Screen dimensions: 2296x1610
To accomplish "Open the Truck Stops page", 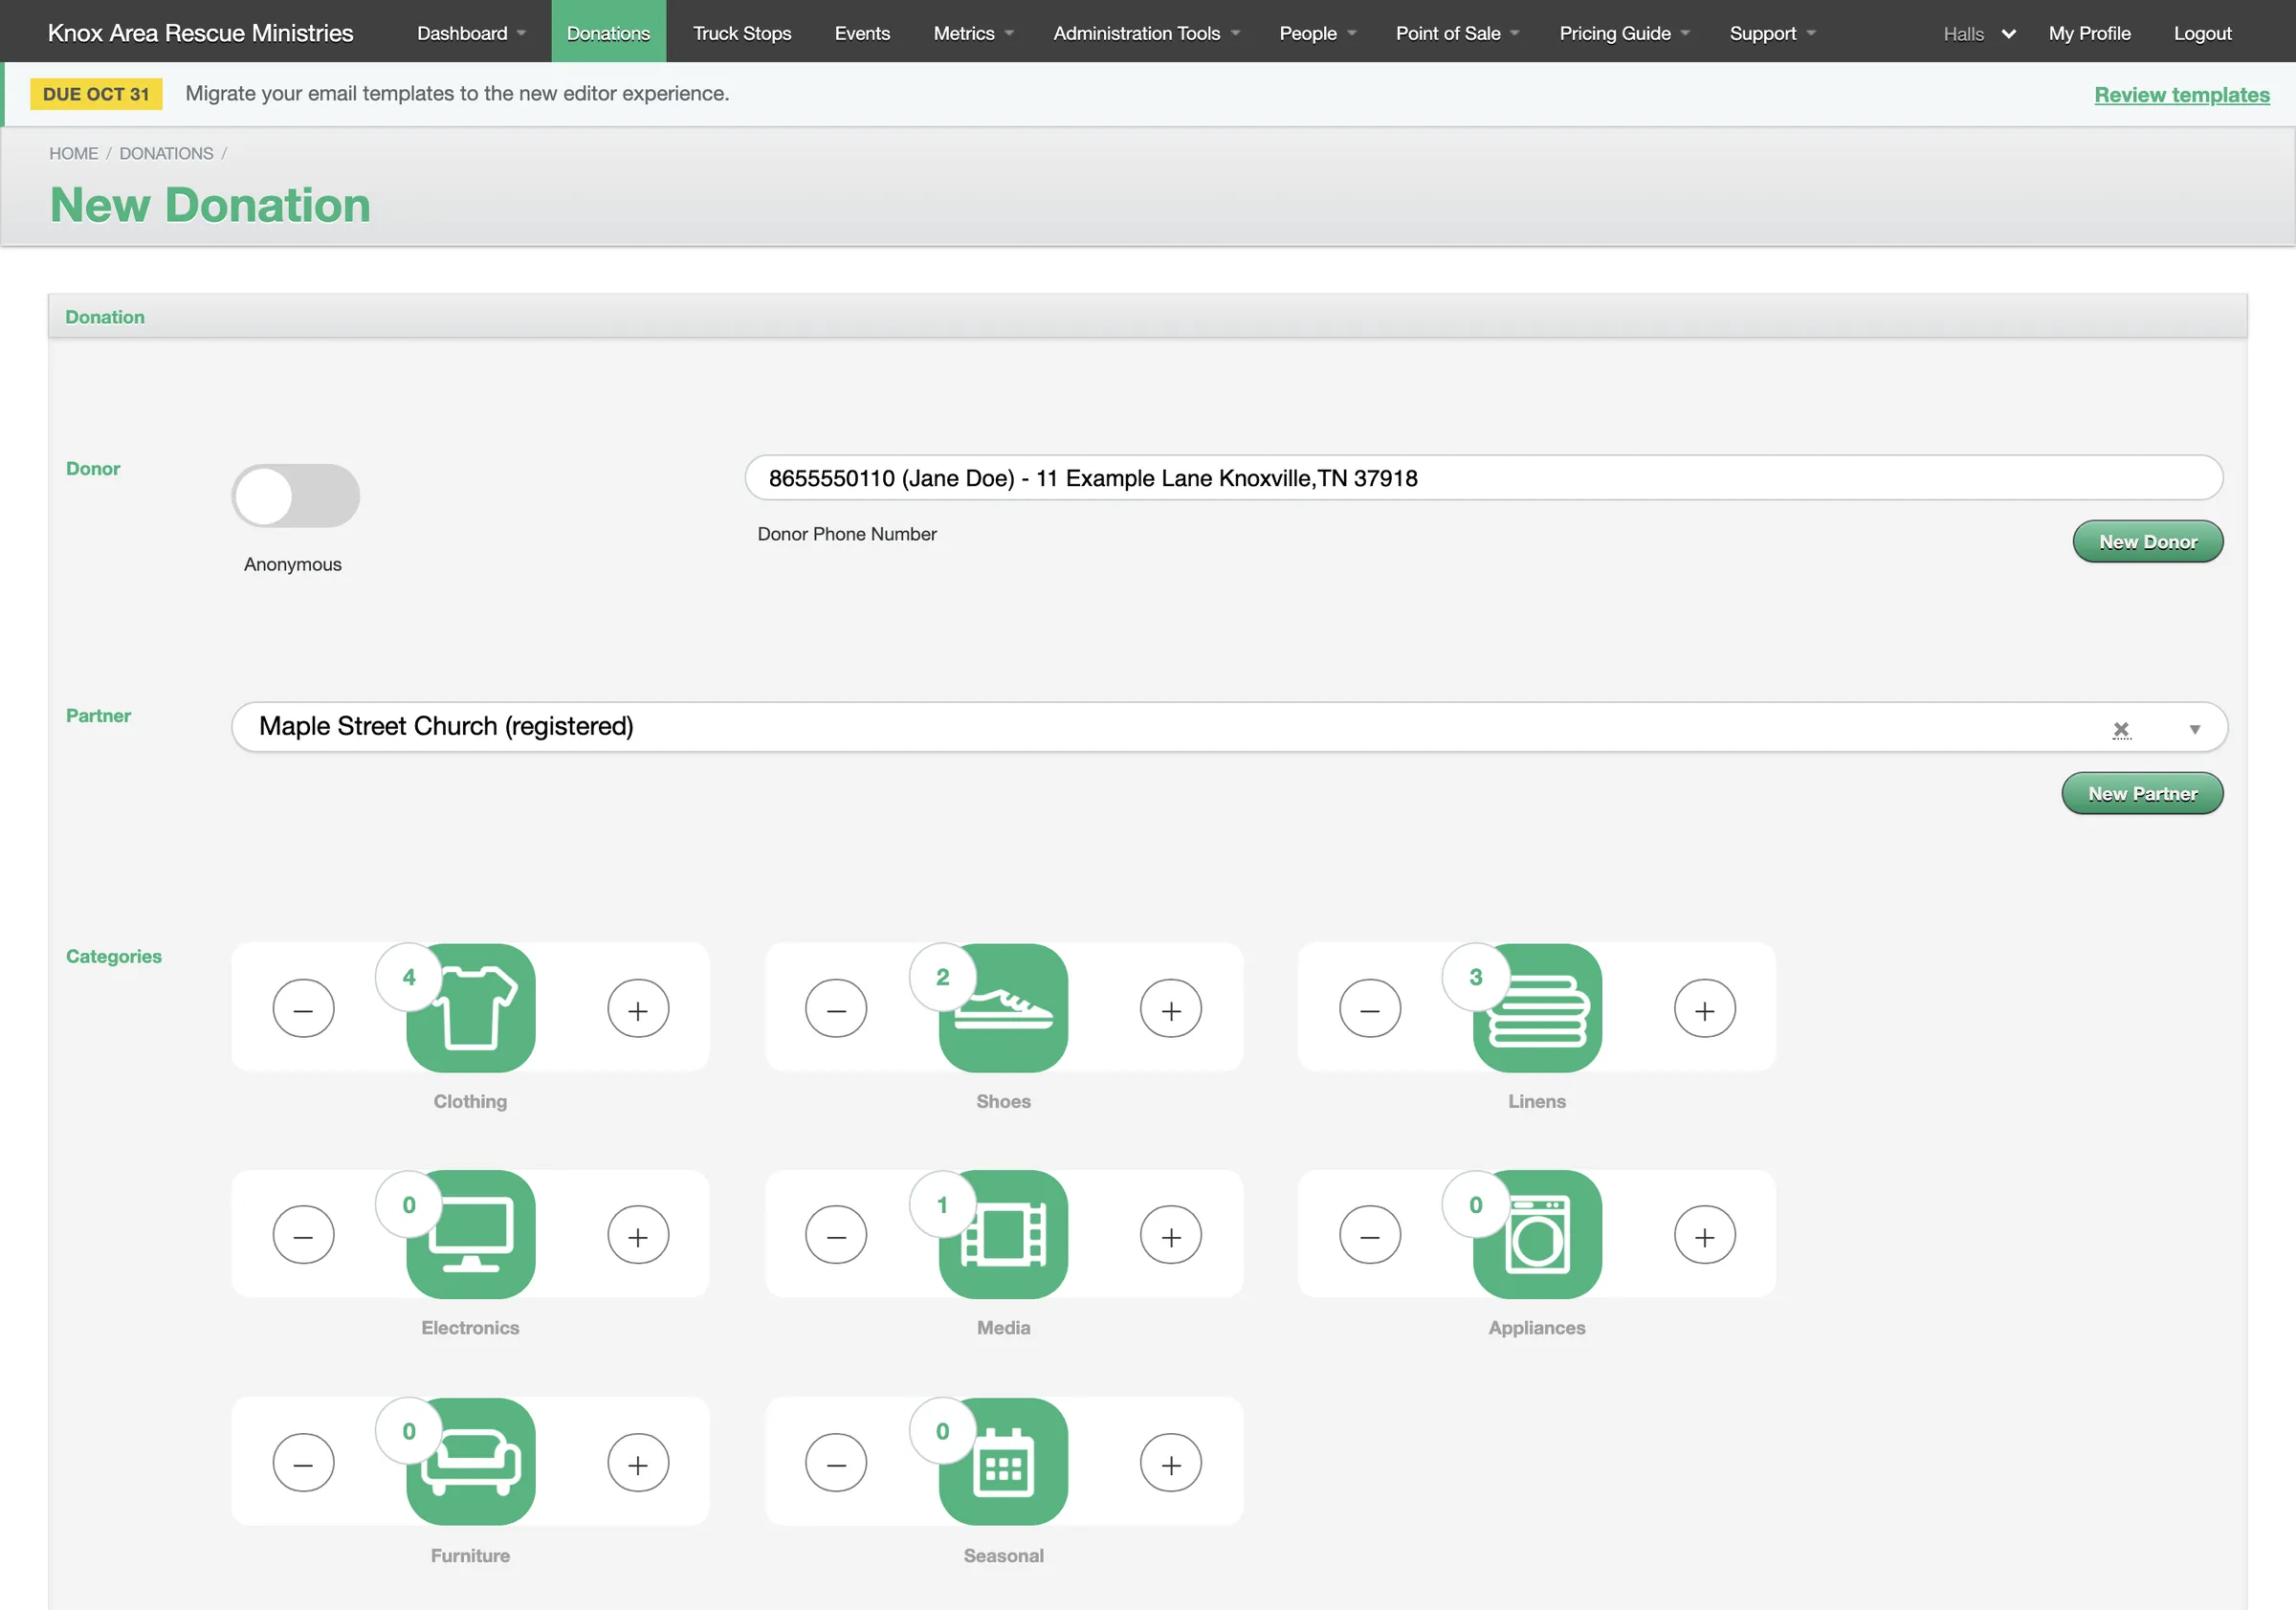I will (742, 33).
